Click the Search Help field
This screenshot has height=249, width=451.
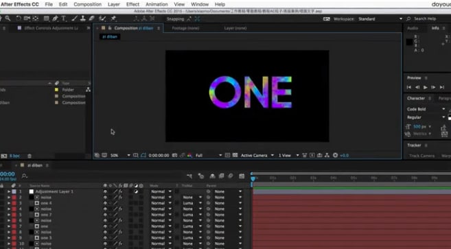[425, 19]
